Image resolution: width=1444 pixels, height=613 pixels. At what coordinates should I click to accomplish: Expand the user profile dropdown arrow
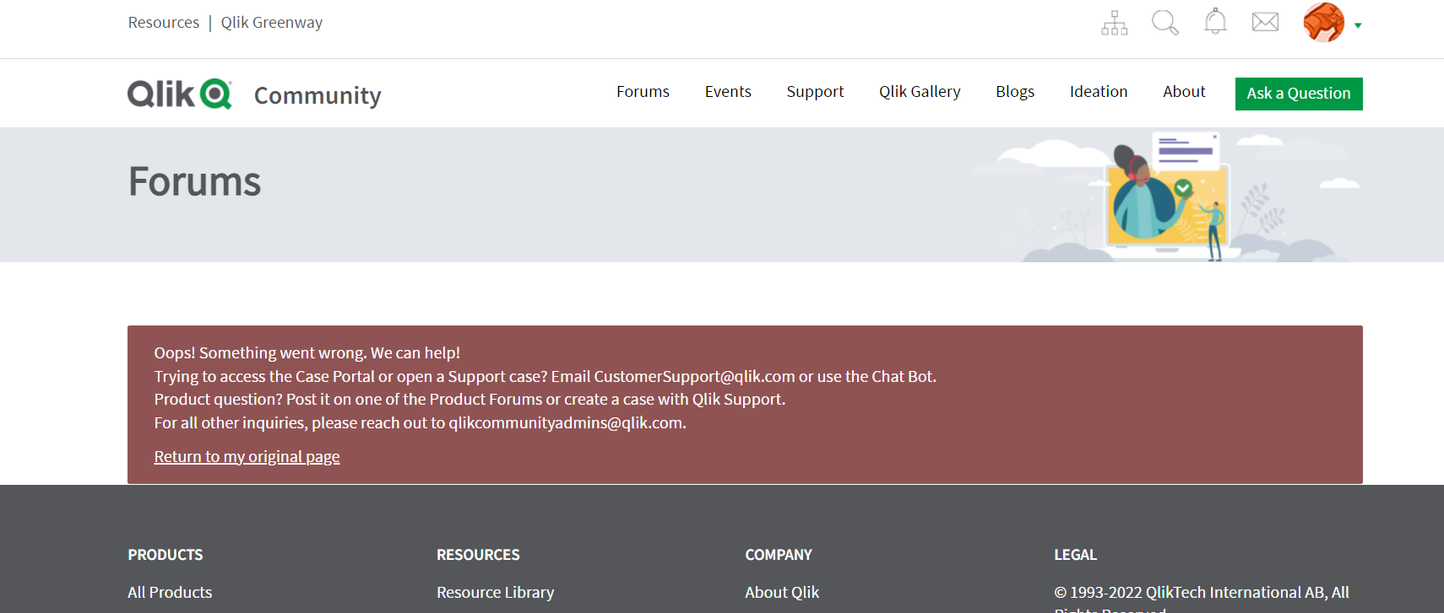point(1358,25)
